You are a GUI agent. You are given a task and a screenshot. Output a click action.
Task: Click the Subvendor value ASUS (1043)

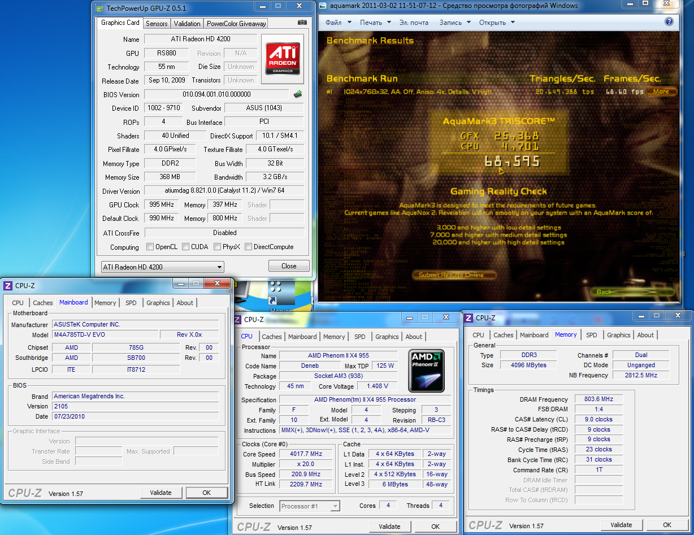pos(264,108)
